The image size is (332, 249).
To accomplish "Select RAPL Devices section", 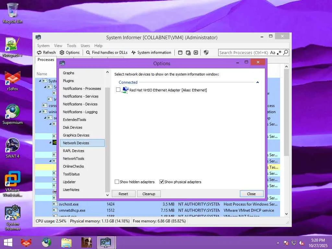I will point(82,151).
